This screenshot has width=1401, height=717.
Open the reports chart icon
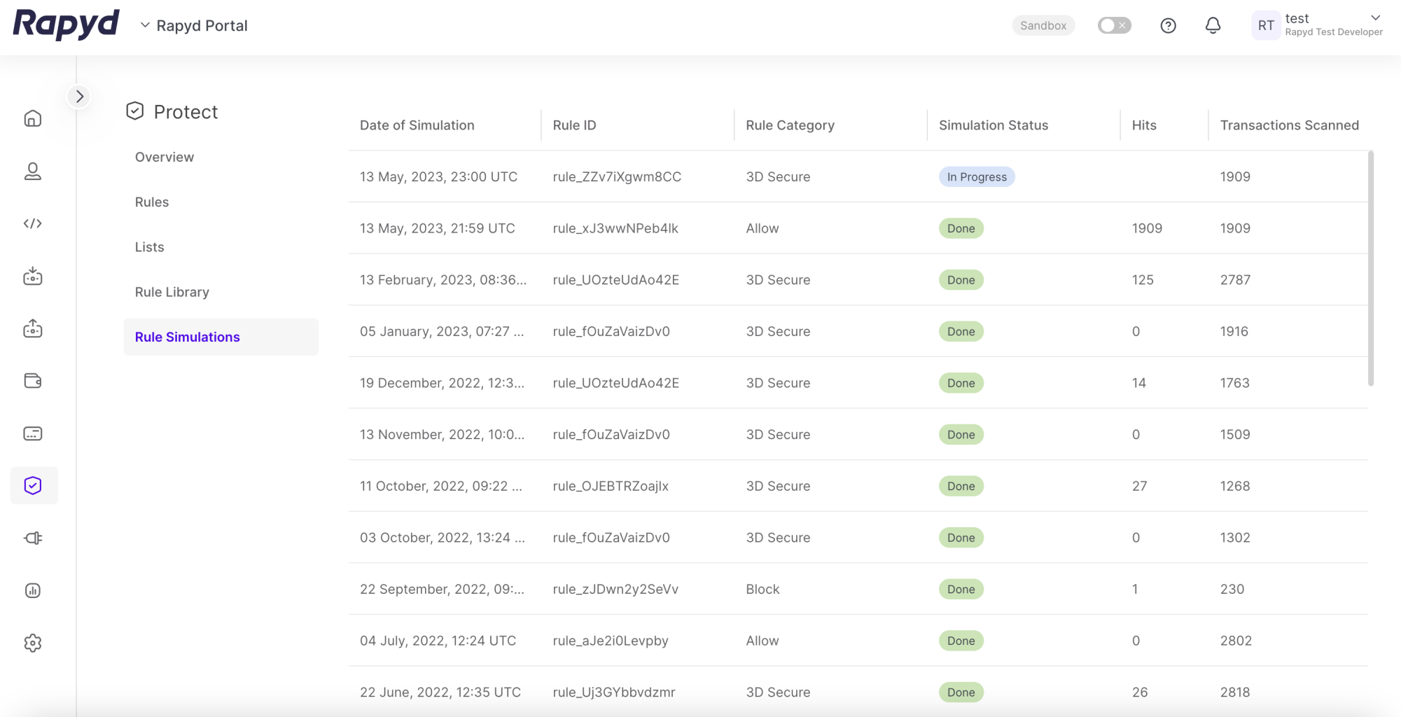point(33,590)
